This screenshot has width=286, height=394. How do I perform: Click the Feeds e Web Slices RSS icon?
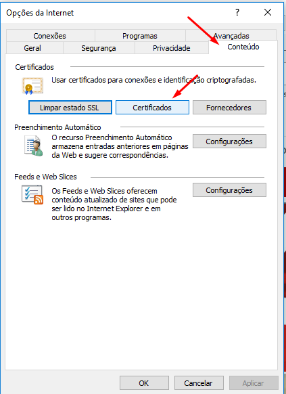32,194
